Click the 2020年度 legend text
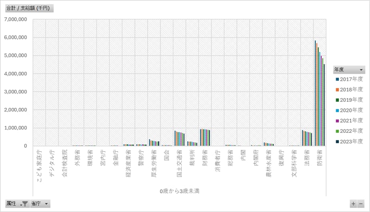Viewport: 370px width, 212px height. coord(351,111)
